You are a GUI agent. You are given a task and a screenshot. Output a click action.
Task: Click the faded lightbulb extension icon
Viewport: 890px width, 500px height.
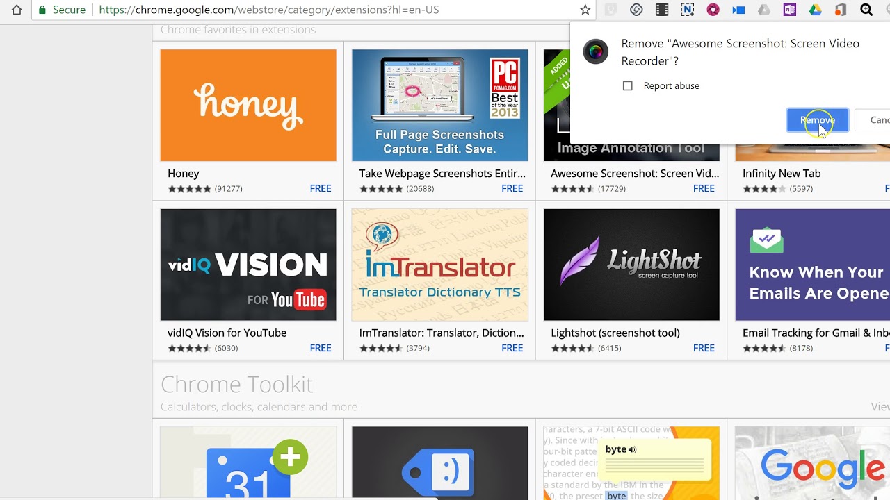click(610, 10)
